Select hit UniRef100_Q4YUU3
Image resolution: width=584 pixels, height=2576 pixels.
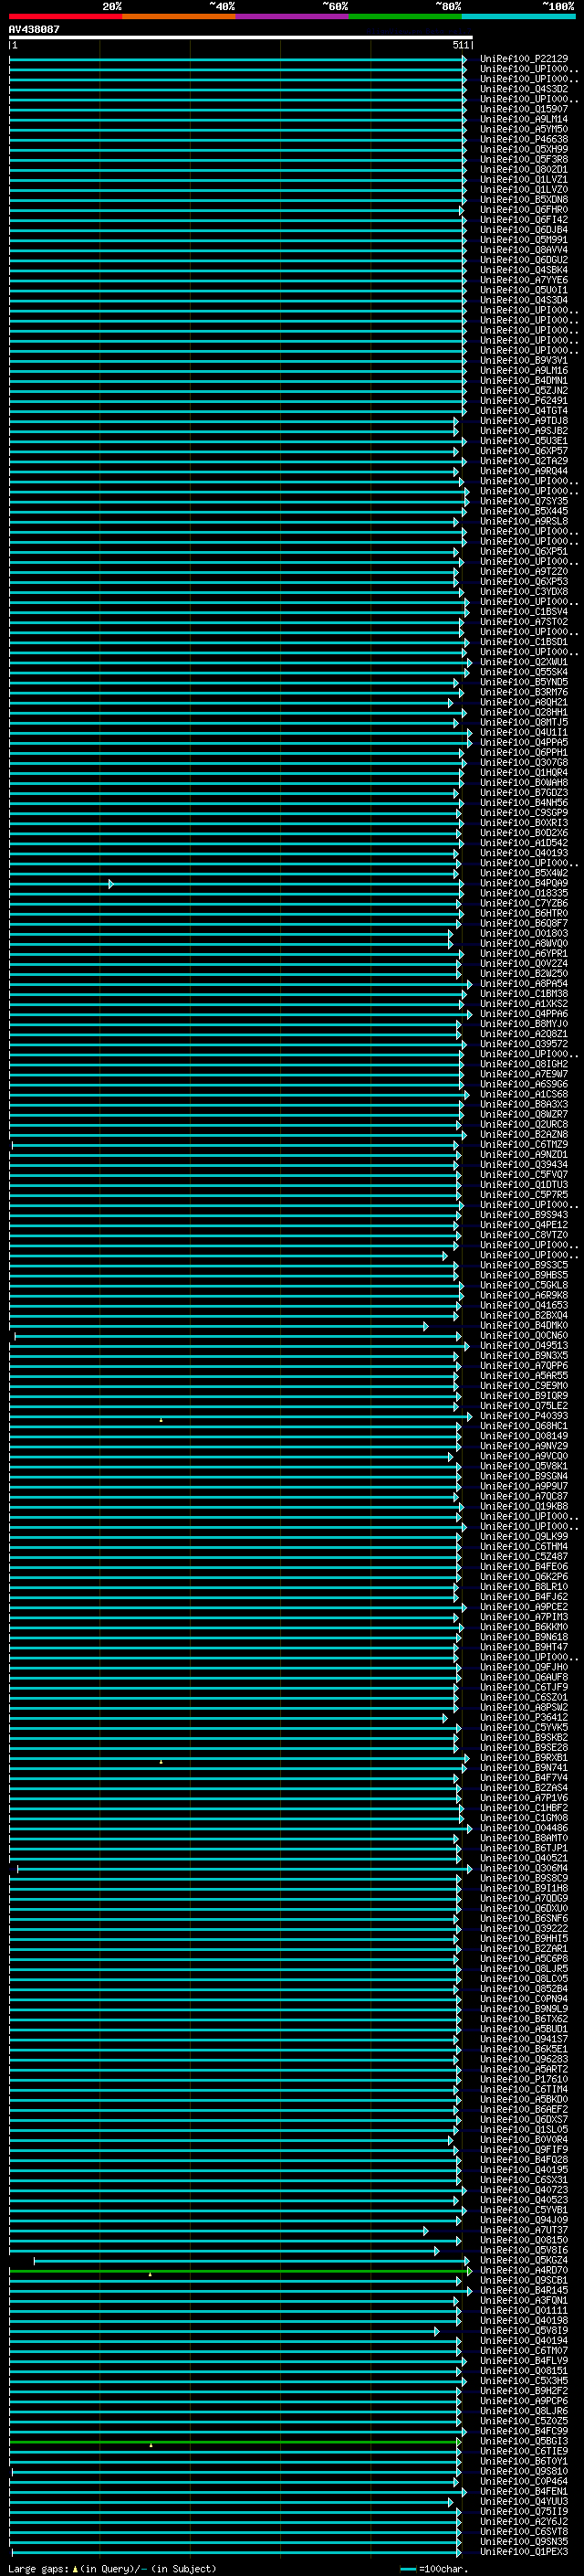(x=523, y=2502)
